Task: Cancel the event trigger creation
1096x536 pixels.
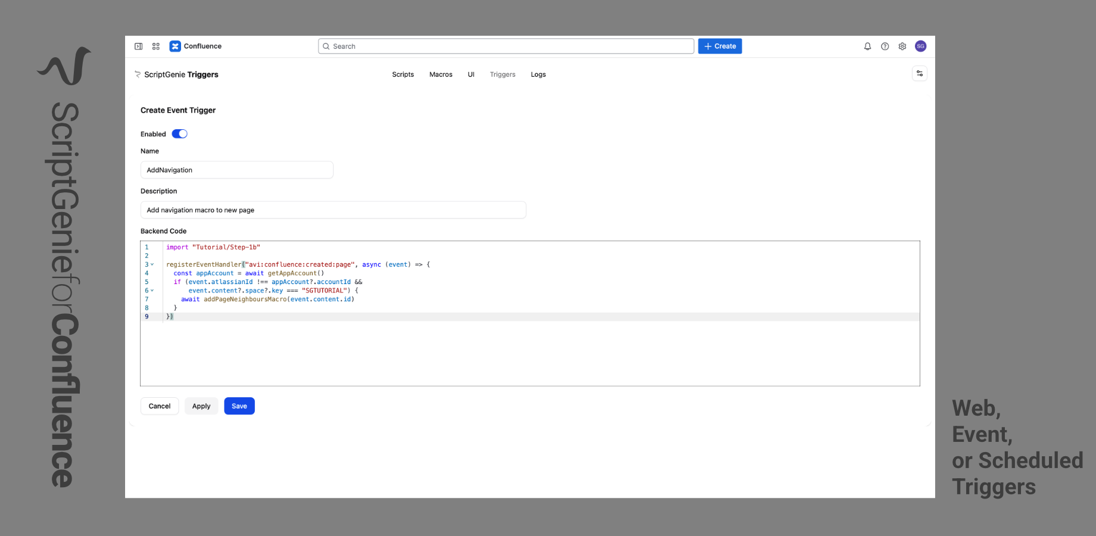Action: click(160, 406)
